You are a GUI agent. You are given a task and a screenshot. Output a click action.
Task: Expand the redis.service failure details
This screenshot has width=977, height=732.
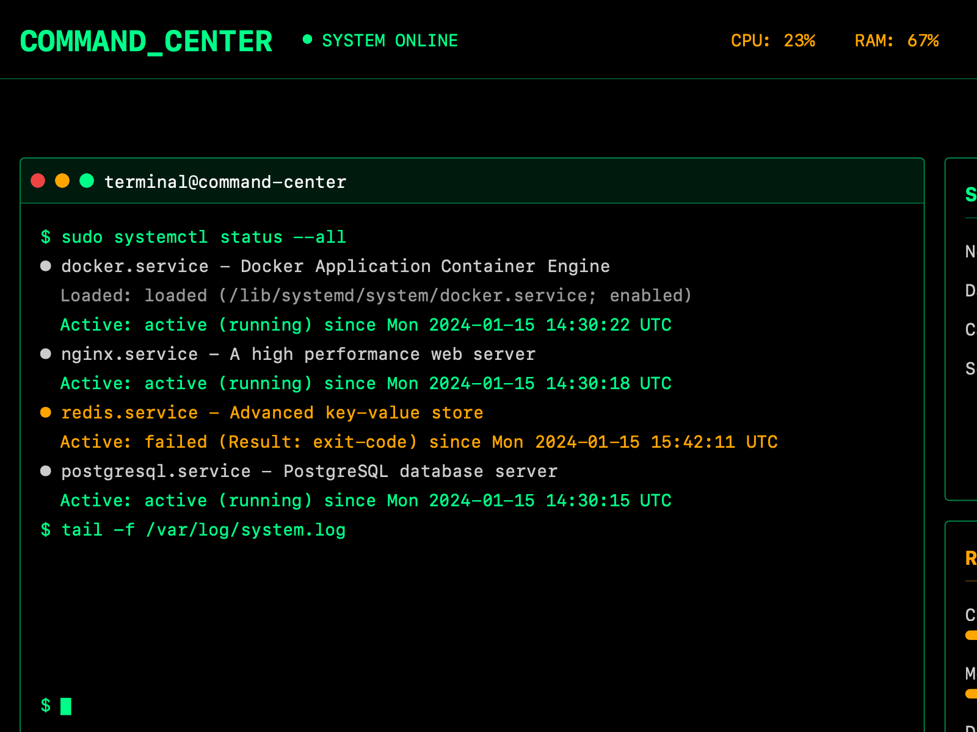[x=272, y=412]
